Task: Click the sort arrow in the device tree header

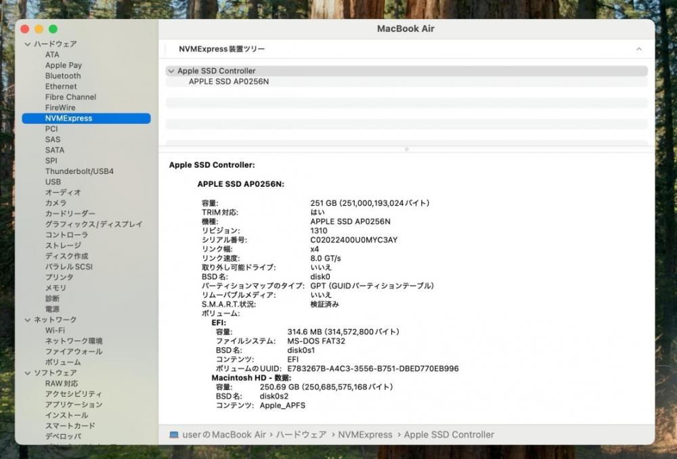Action: tap(638, 49)
